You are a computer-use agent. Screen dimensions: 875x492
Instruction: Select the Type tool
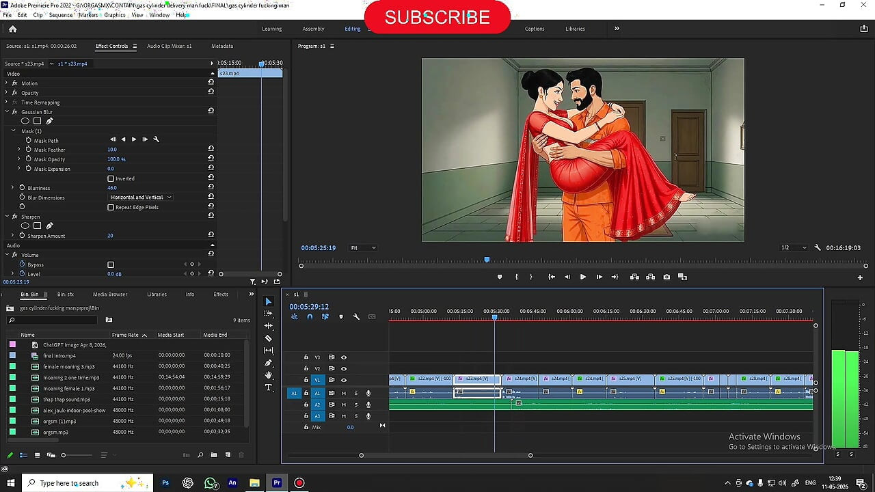click(x=268, y=387)
